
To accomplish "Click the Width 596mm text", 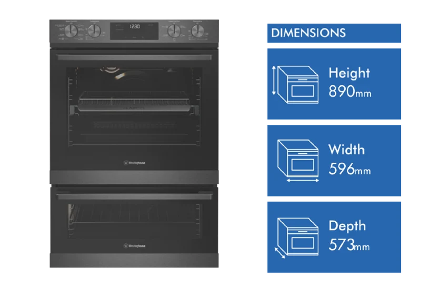I will click(349, 160).
